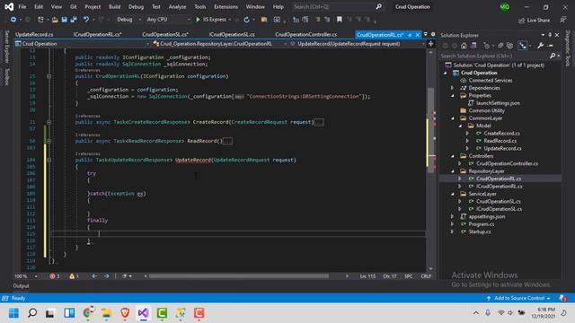Open the Diagnostic Tools side tab

(568, 48)
